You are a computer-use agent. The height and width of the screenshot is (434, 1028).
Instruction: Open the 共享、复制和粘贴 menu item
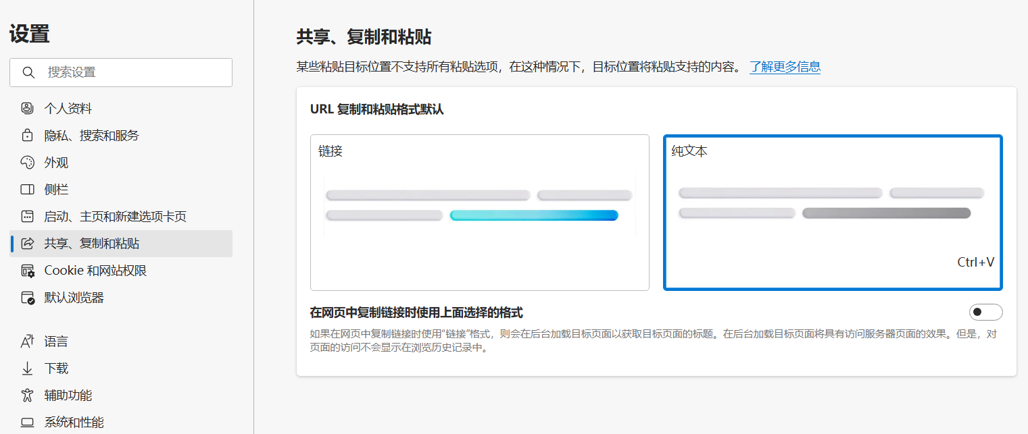point(92,244)
